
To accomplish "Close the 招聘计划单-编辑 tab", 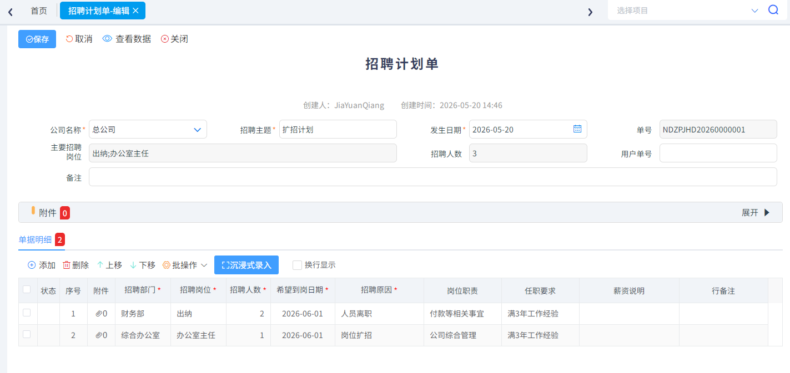I will [x=135, y=11].
